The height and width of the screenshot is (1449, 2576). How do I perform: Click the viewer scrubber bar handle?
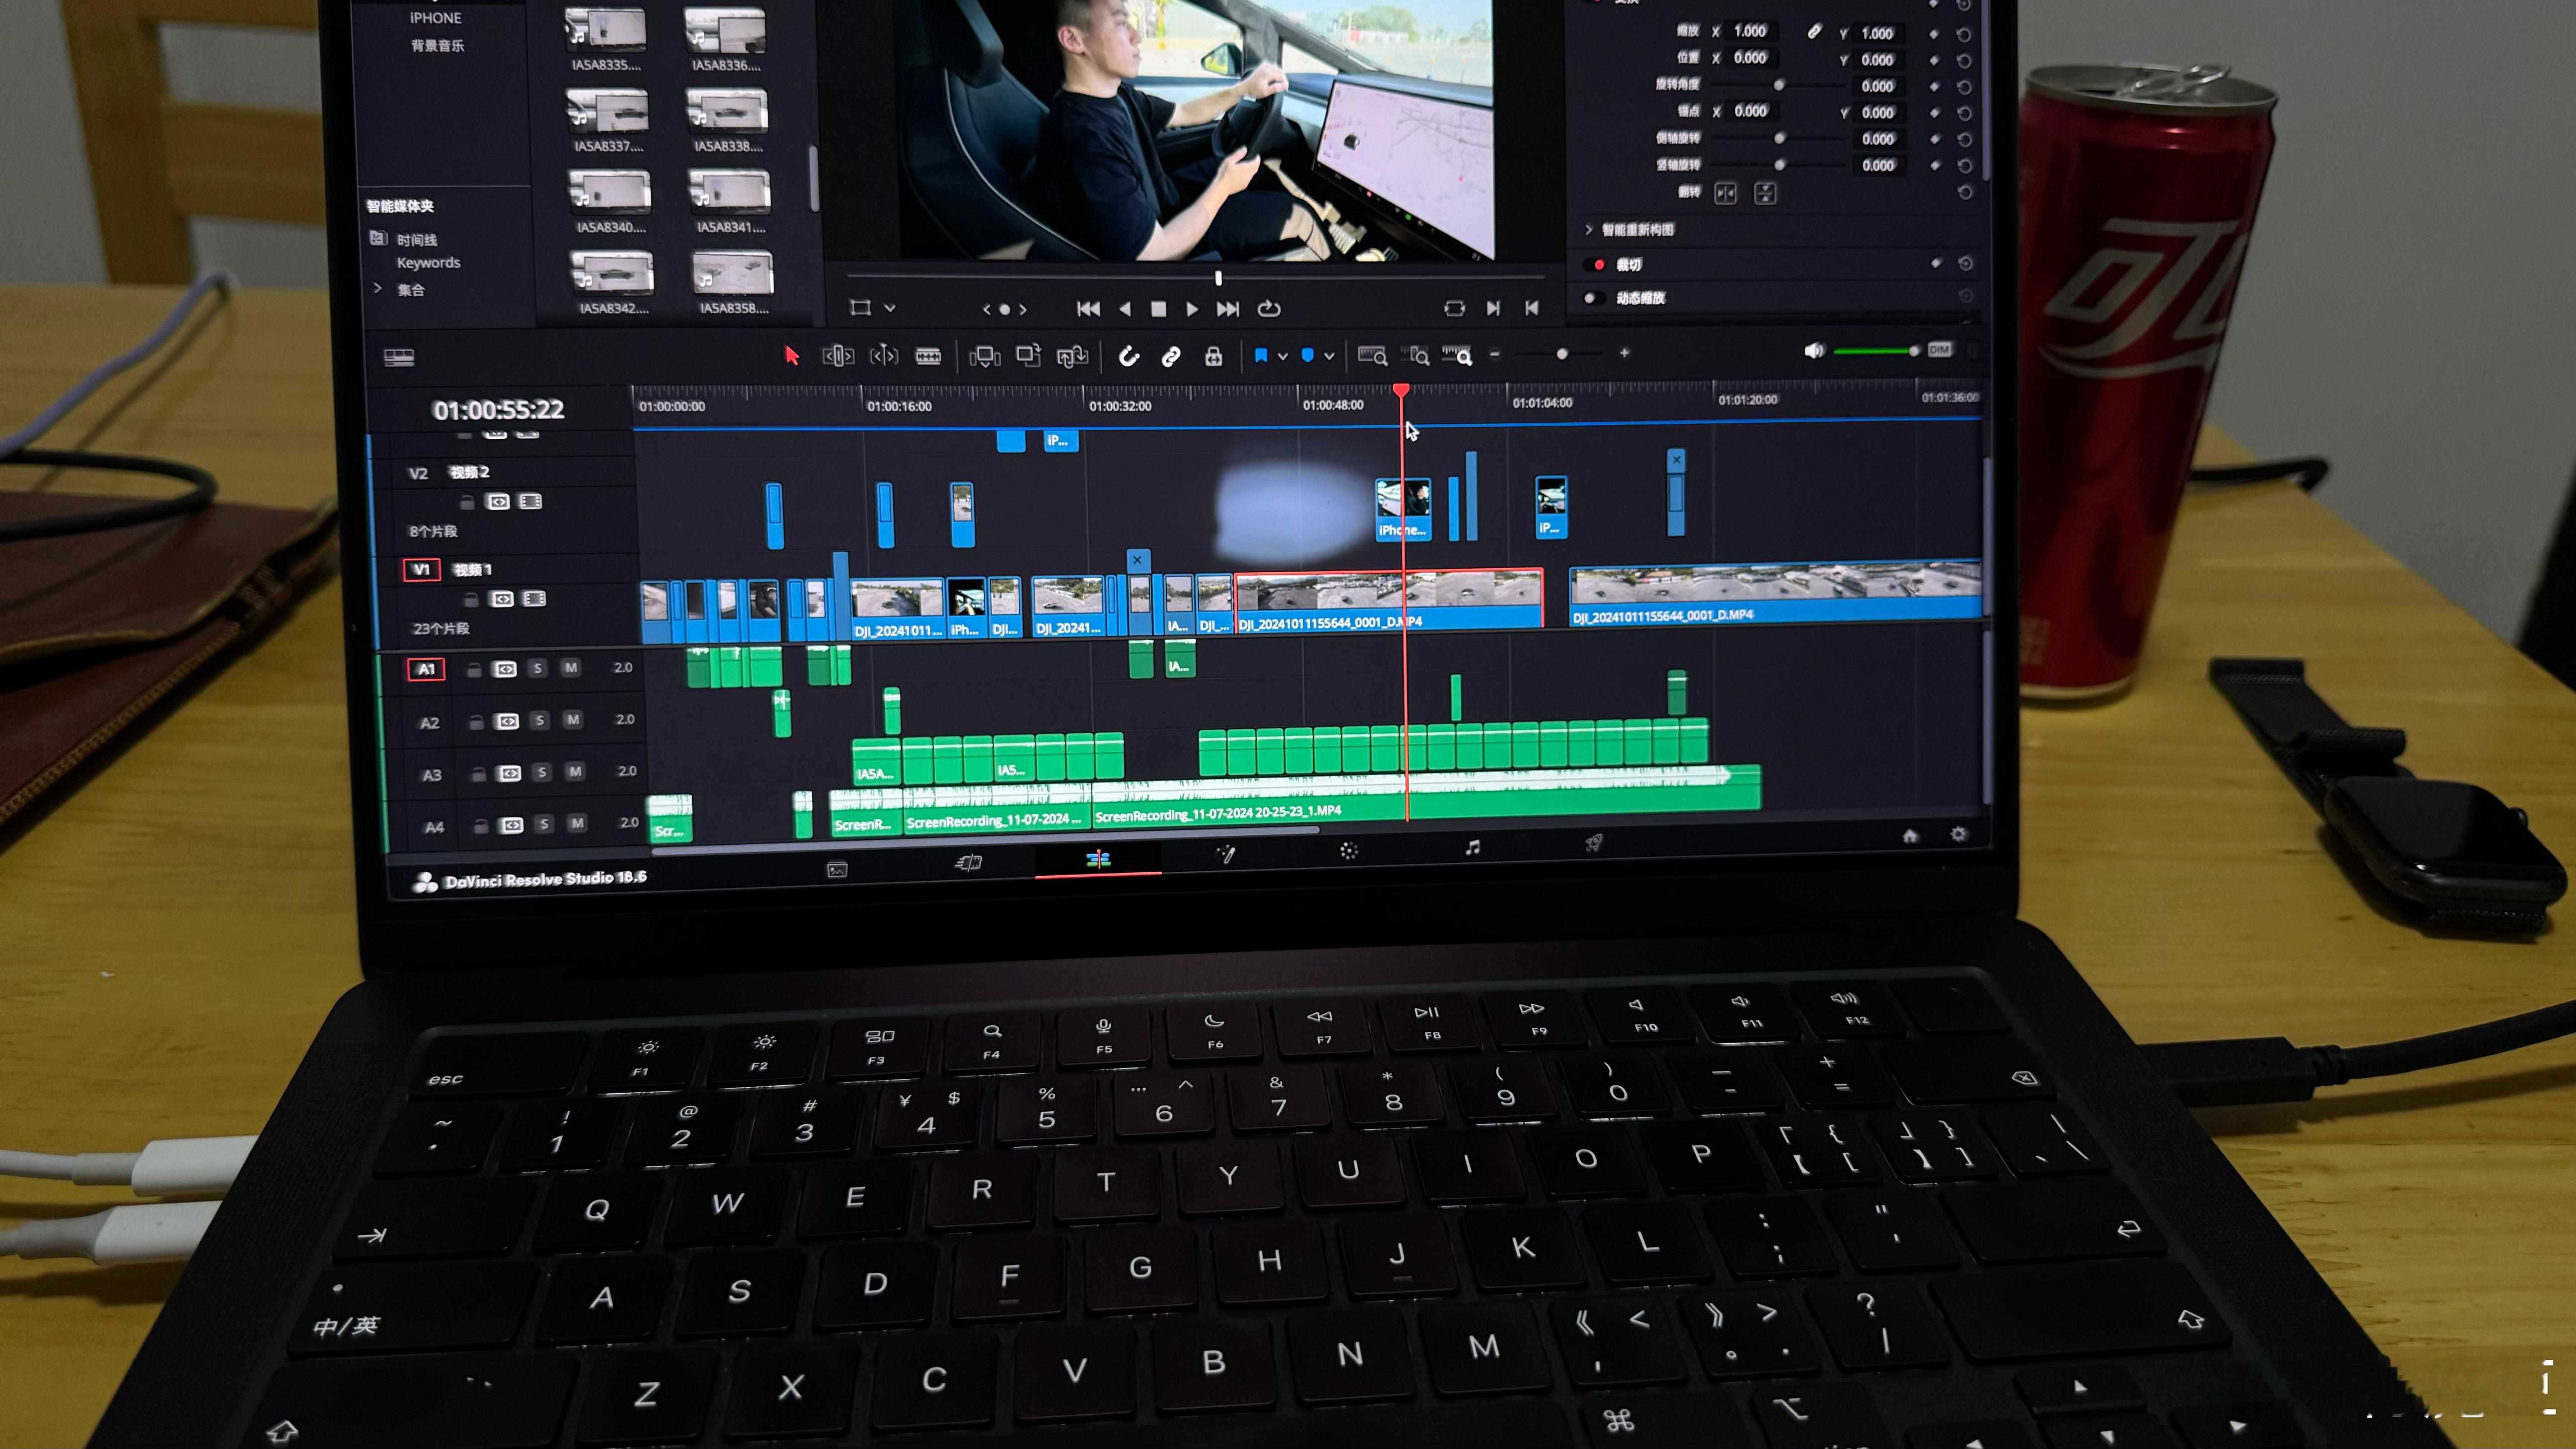click(1218, 278)
